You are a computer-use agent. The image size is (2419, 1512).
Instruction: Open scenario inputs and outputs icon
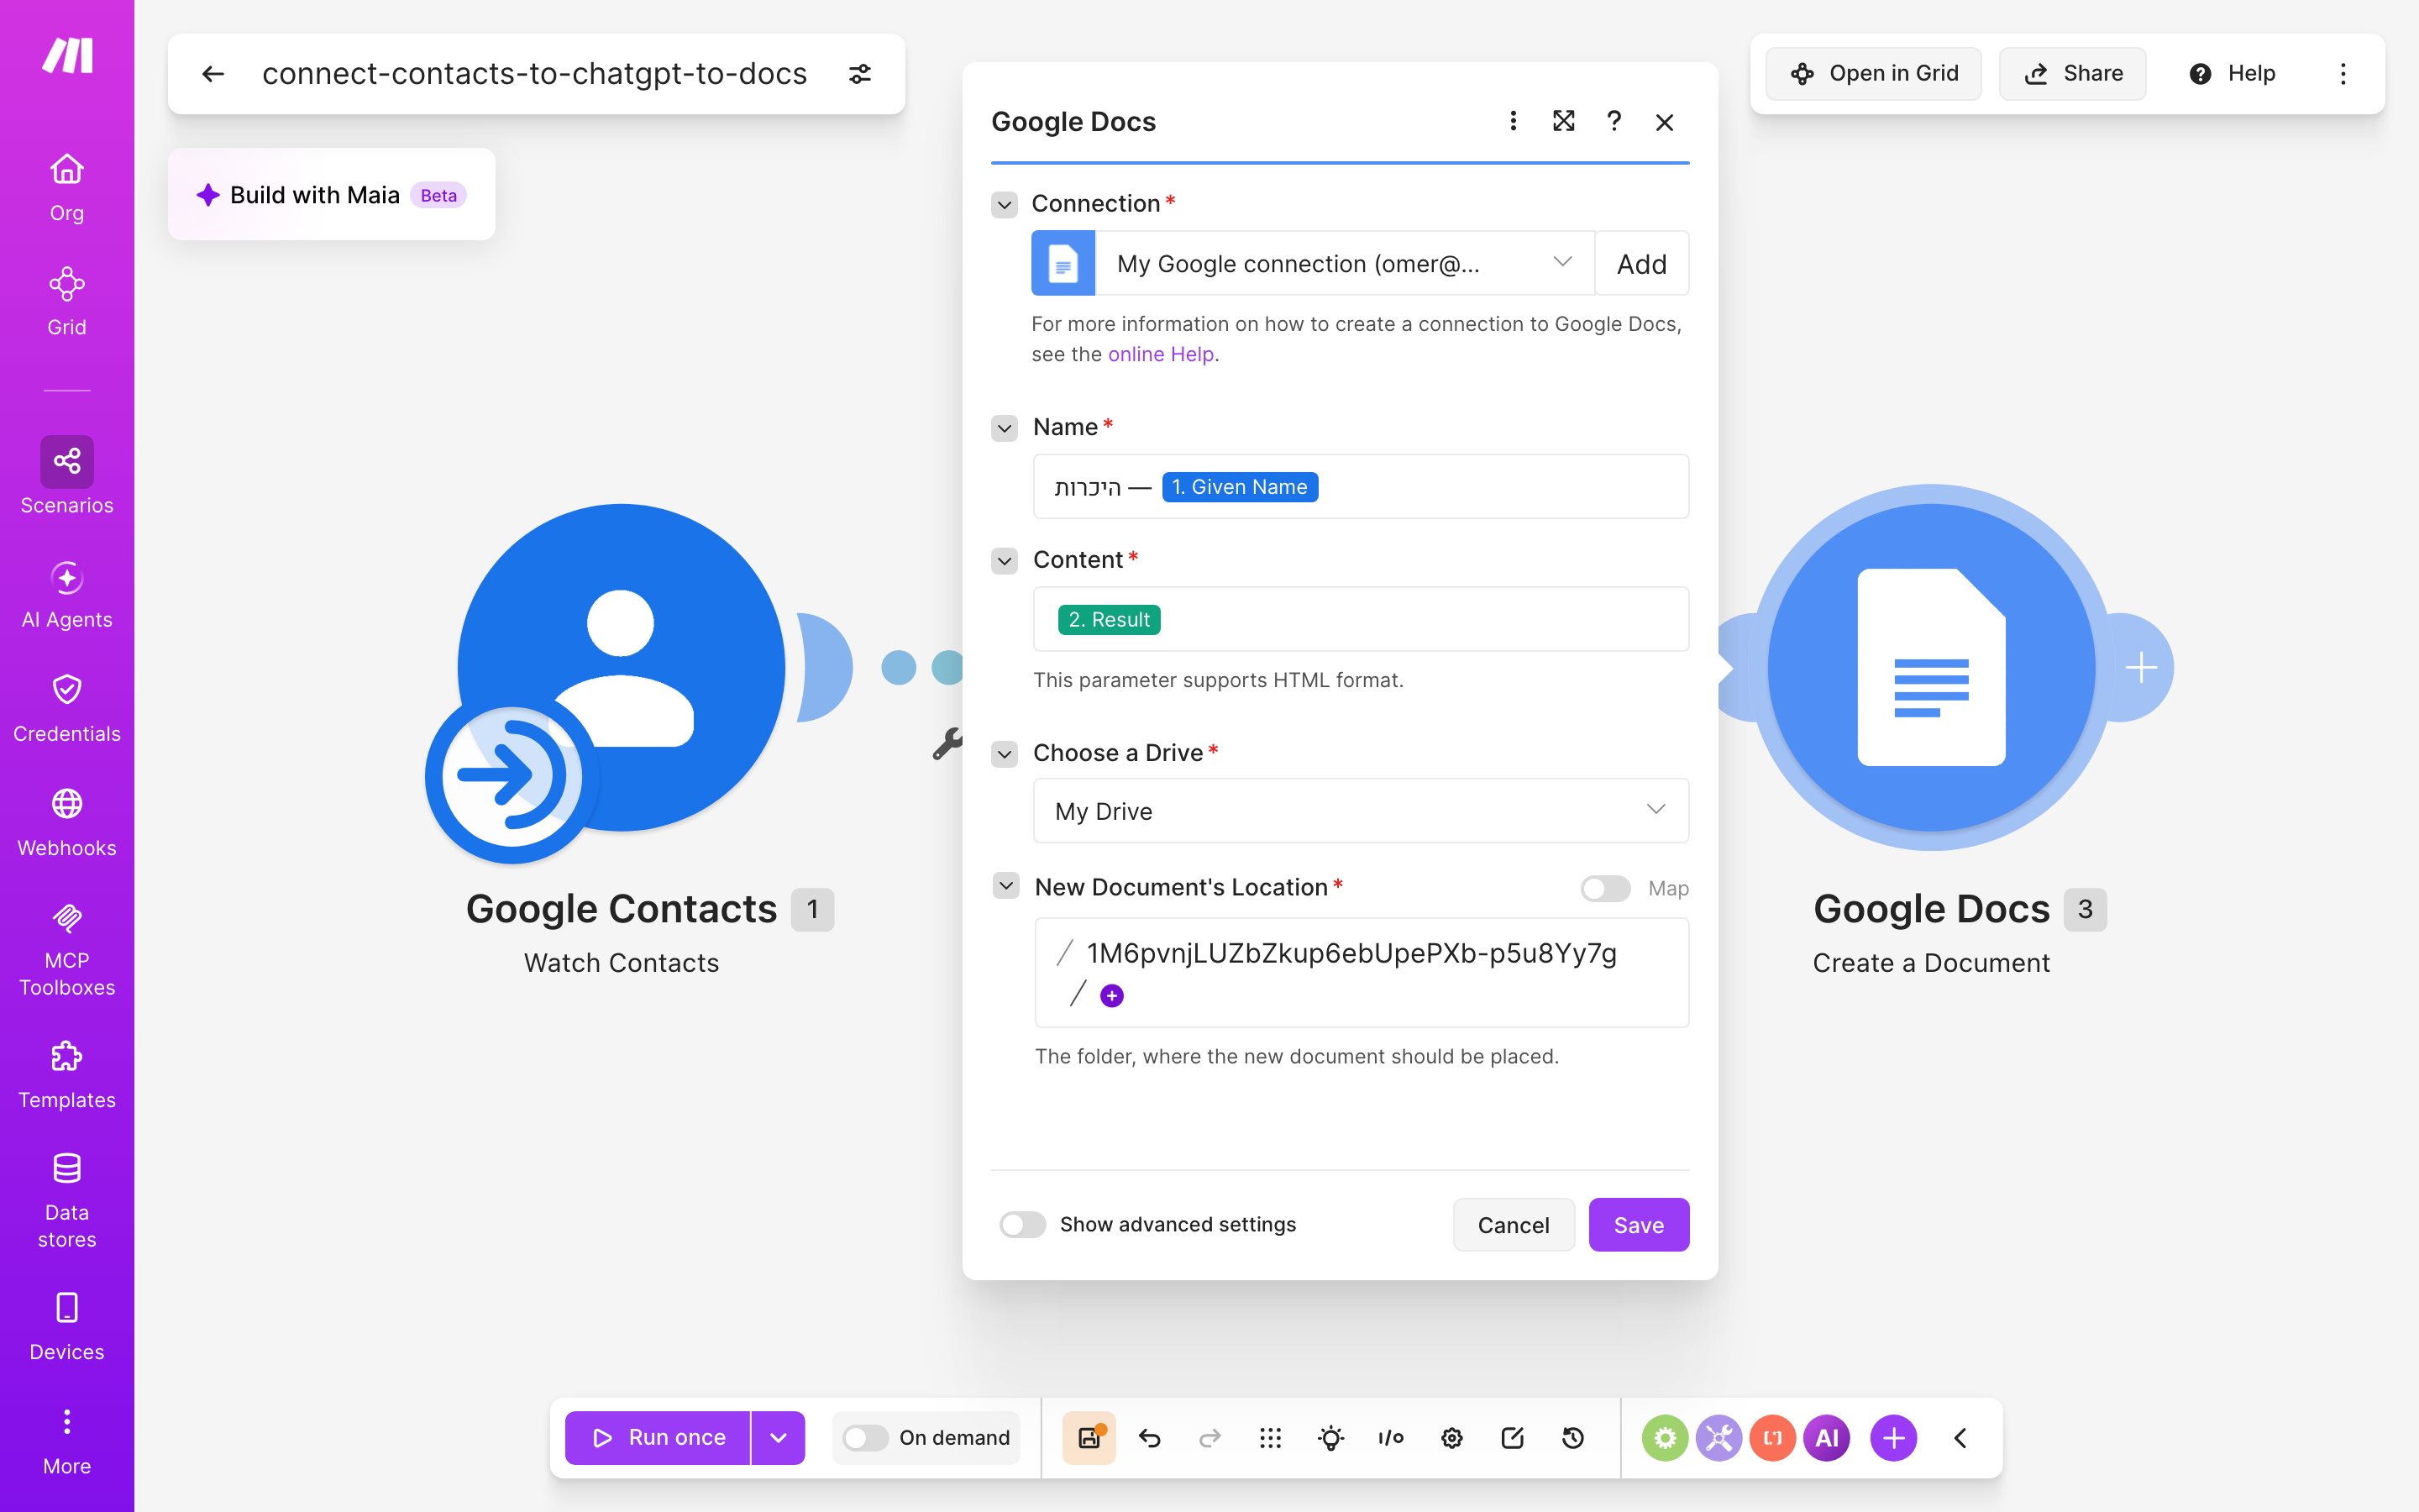coord(1392,1438)
